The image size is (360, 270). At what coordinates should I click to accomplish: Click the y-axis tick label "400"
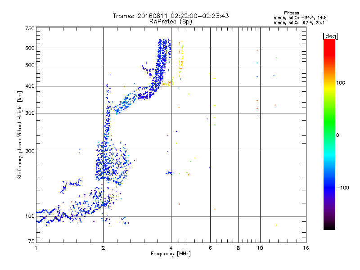[x=30, y=86]
